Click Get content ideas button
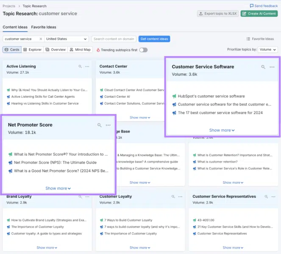The width and height of the screenshot is (281, 254). (154, 39)
